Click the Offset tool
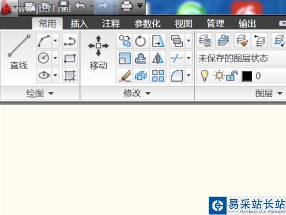 [141, 58]
